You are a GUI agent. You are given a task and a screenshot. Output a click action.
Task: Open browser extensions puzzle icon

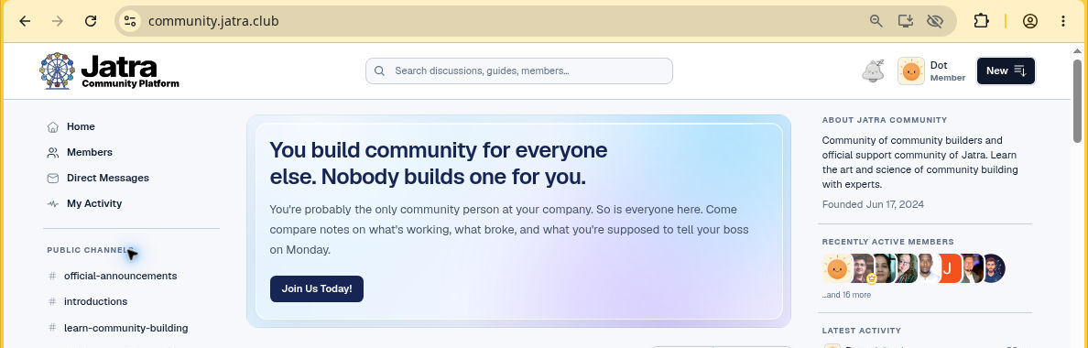point(981,21)
